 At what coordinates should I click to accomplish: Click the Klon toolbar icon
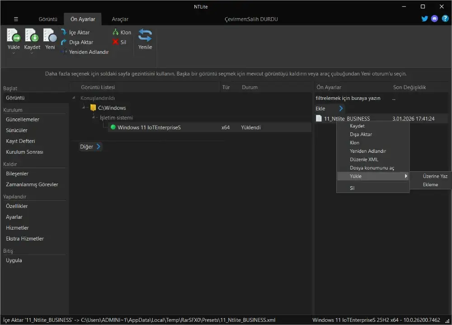[116, 33]
